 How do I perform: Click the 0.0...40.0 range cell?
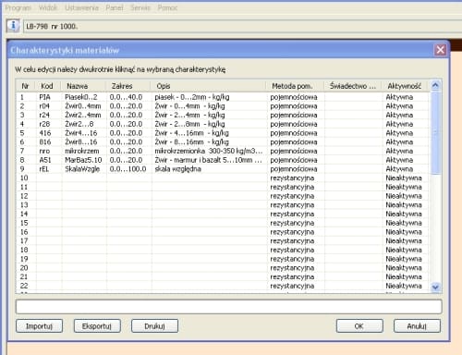[x=126, y=97]
